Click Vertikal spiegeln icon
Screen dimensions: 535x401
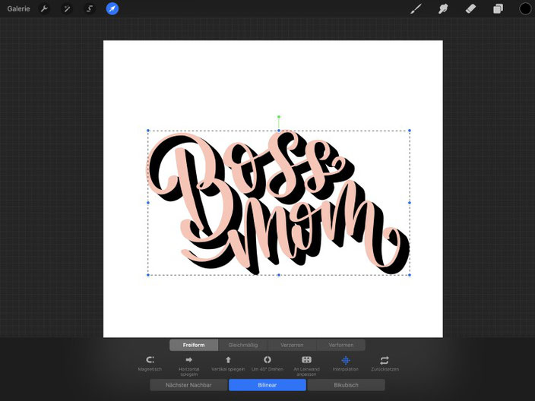[228, 360]
